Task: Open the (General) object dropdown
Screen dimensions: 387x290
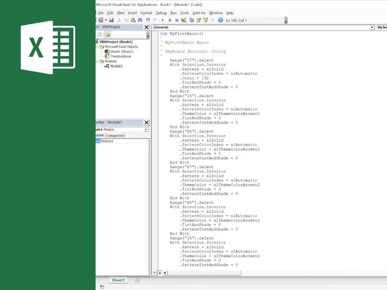Action: 372,28
